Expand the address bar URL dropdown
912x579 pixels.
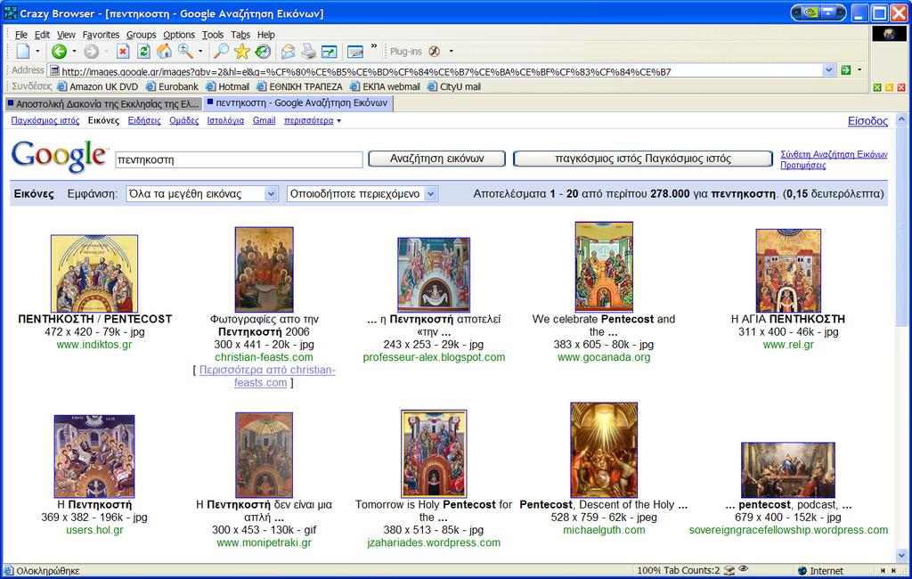(829, 70)
